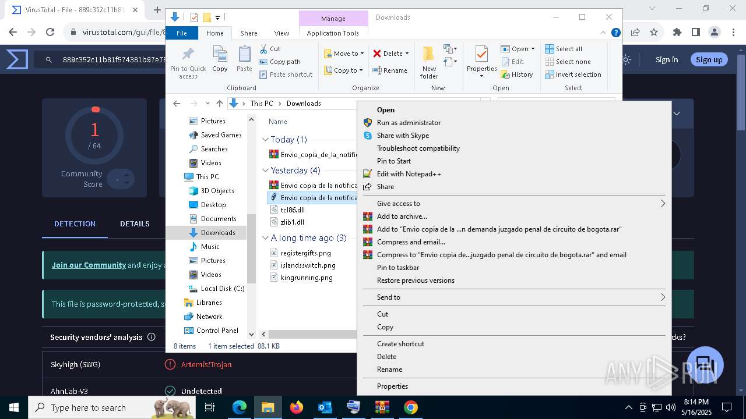Click the Copy ribbon icon
The height and width of the screenshot is (419, 746).
point(220,59)
